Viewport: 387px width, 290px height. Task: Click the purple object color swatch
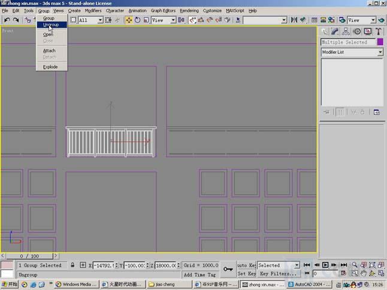pos(380,42)
